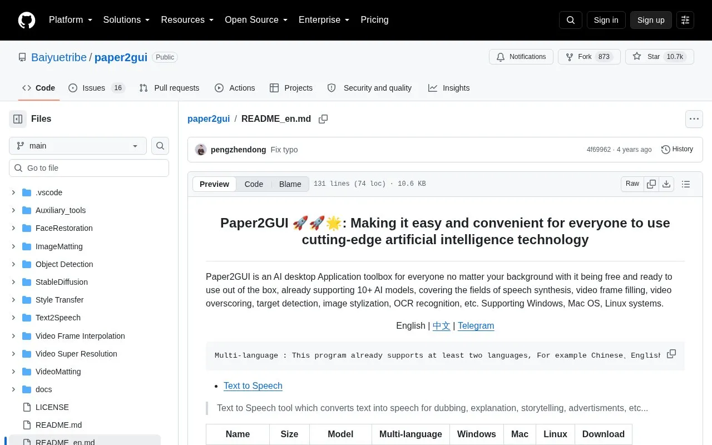Open the Pull requests tab
The height and width of the screenshot is (445, 712).
[169, 88]
